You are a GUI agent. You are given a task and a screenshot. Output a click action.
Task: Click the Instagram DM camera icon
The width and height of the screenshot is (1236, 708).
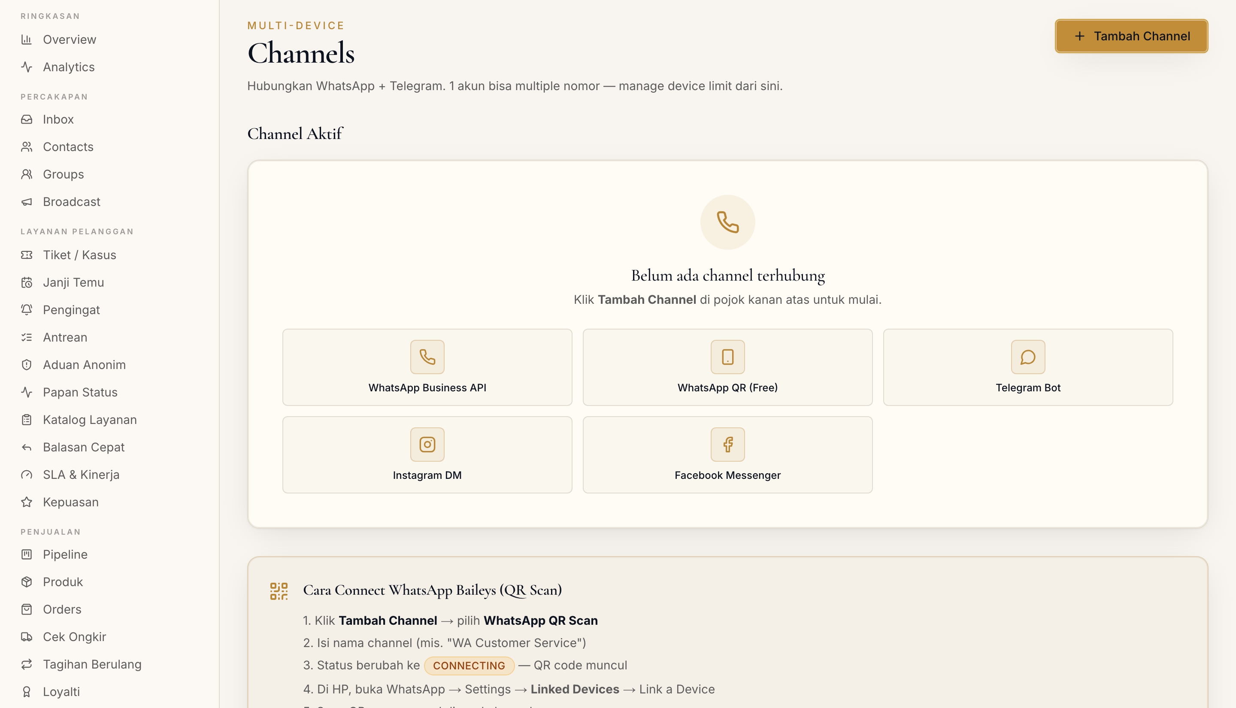click(427, 445)
